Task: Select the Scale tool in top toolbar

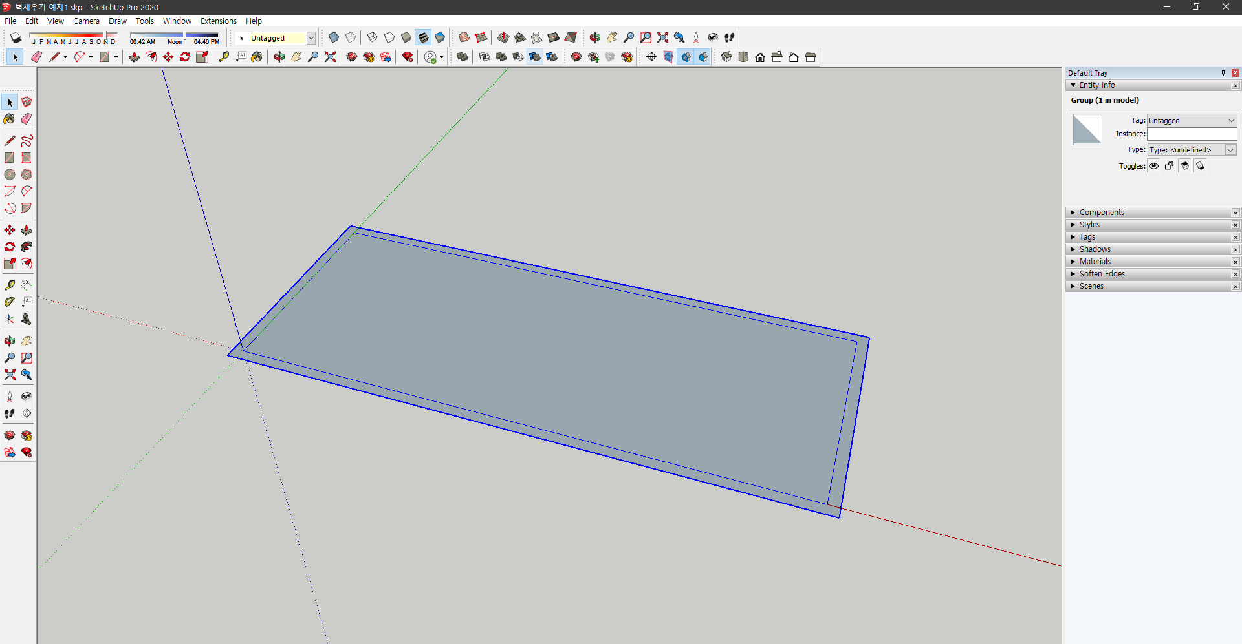Action: tap(202, 57)
